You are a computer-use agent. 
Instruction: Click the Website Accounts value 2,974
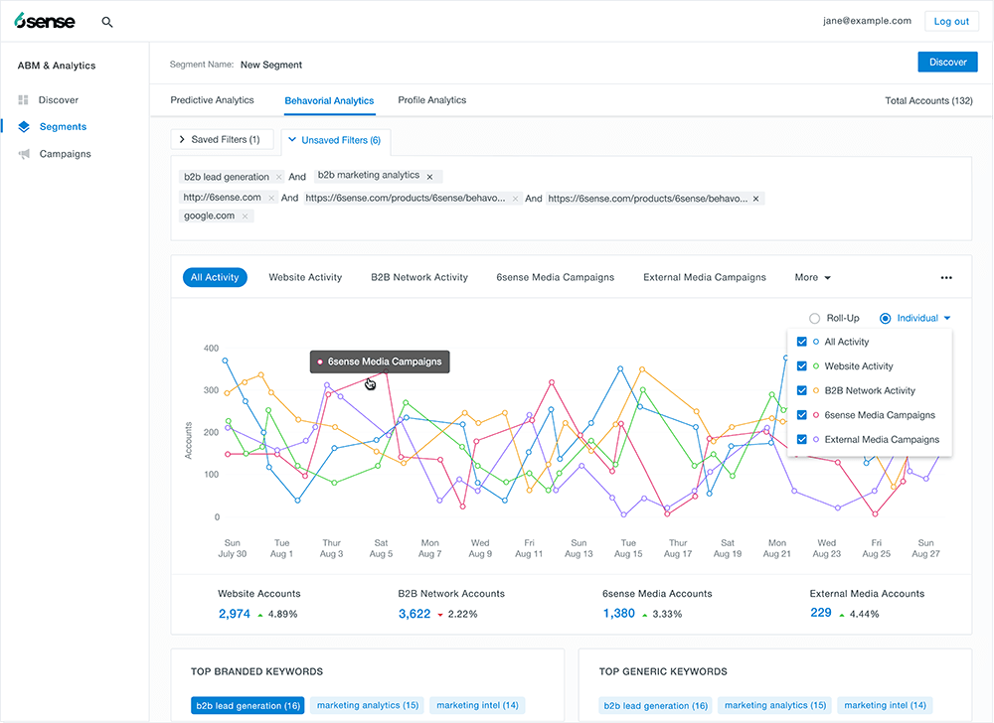pos(234,614)
